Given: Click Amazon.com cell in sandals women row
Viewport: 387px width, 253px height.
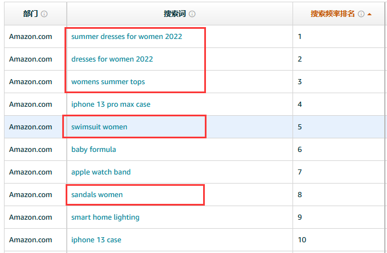Looking at the screenshot, I should [x=35, y=195].
